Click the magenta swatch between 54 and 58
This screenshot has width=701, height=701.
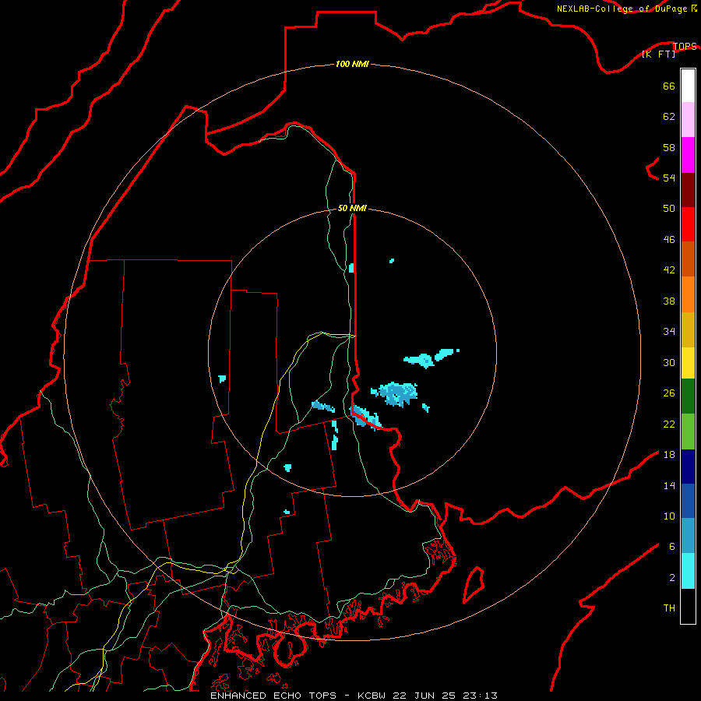click(688, 155)
